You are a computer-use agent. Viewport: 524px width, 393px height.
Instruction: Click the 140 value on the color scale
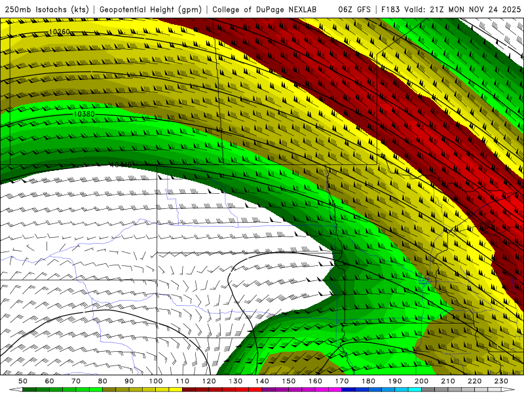[263, 381]
